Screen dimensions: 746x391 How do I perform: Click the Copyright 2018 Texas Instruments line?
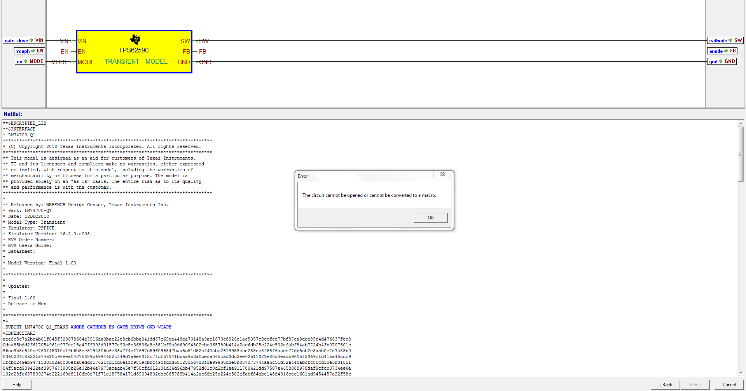[x=102, y=146]
